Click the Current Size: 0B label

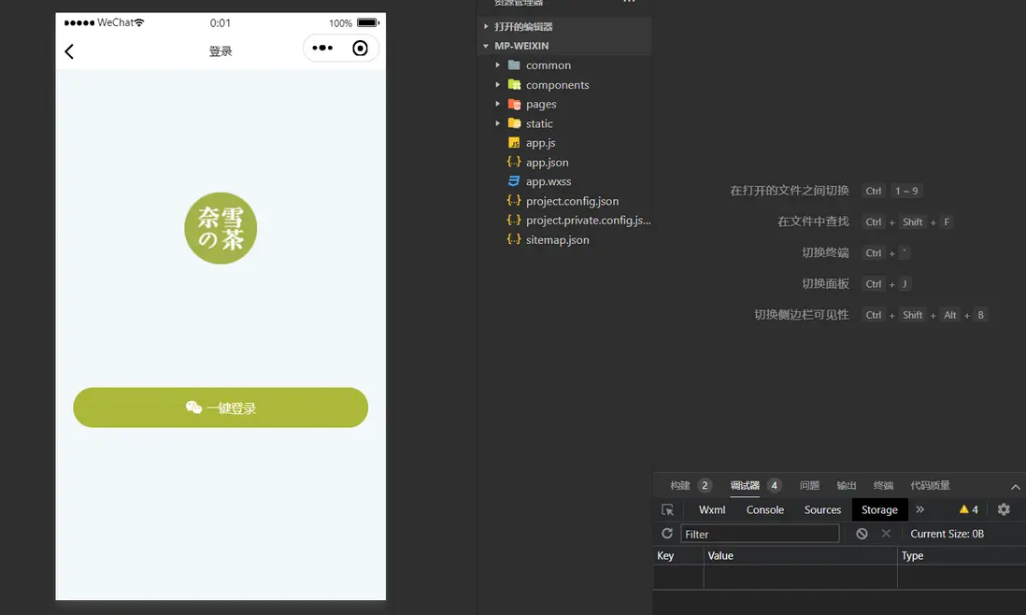[x=947, y=534]
